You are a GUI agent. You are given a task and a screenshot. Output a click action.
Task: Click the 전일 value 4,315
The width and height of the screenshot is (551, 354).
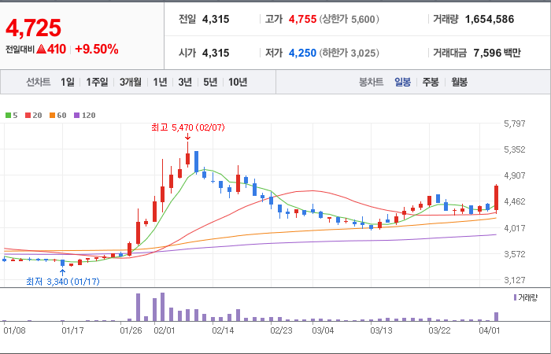coord(216,19)
